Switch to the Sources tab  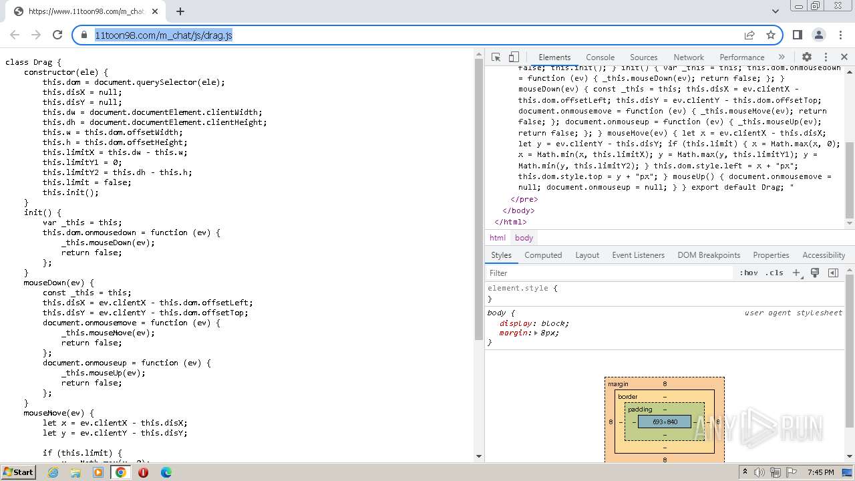click(643, 57)
